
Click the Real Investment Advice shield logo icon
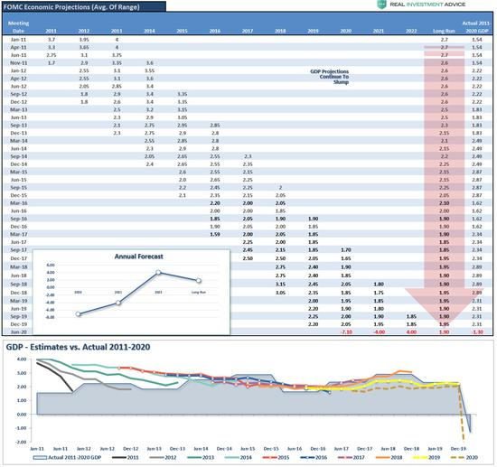tap(381, 5)
